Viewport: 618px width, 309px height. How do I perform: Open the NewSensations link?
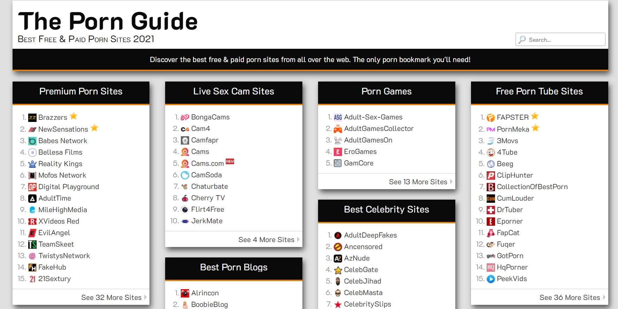tap(63, 129)
